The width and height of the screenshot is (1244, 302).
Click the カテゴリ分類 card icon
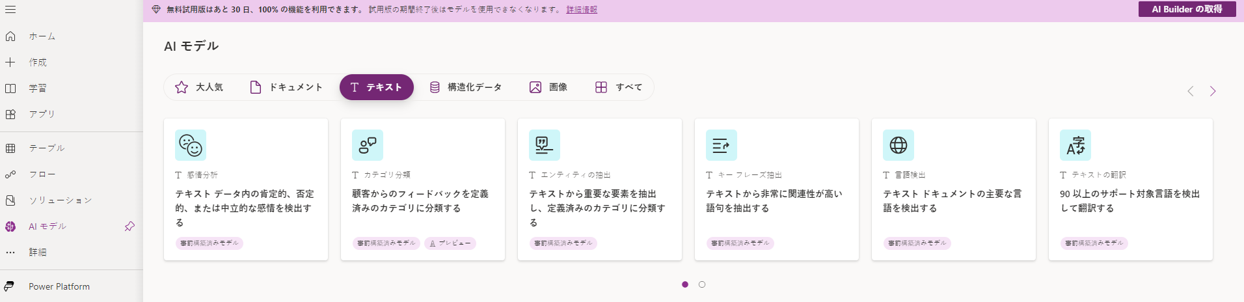tap(368, 145)
